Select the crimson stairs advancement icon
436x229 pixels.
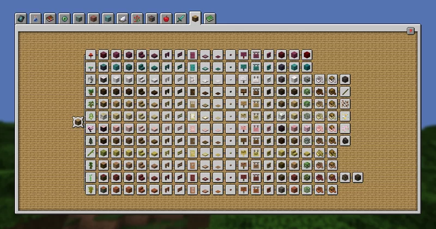coord(141,55)
